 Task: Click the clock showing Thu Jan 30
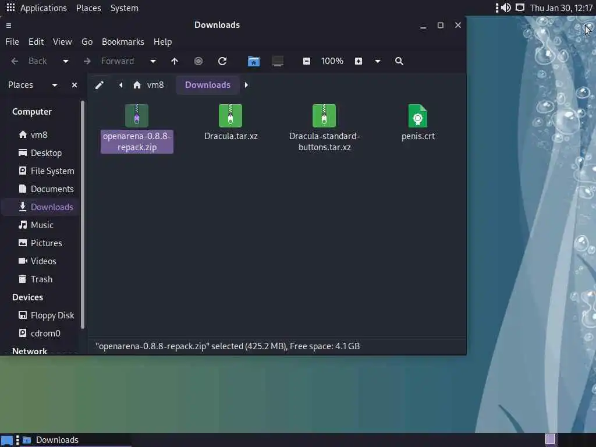pyautogui.click(x=562, y=8)
